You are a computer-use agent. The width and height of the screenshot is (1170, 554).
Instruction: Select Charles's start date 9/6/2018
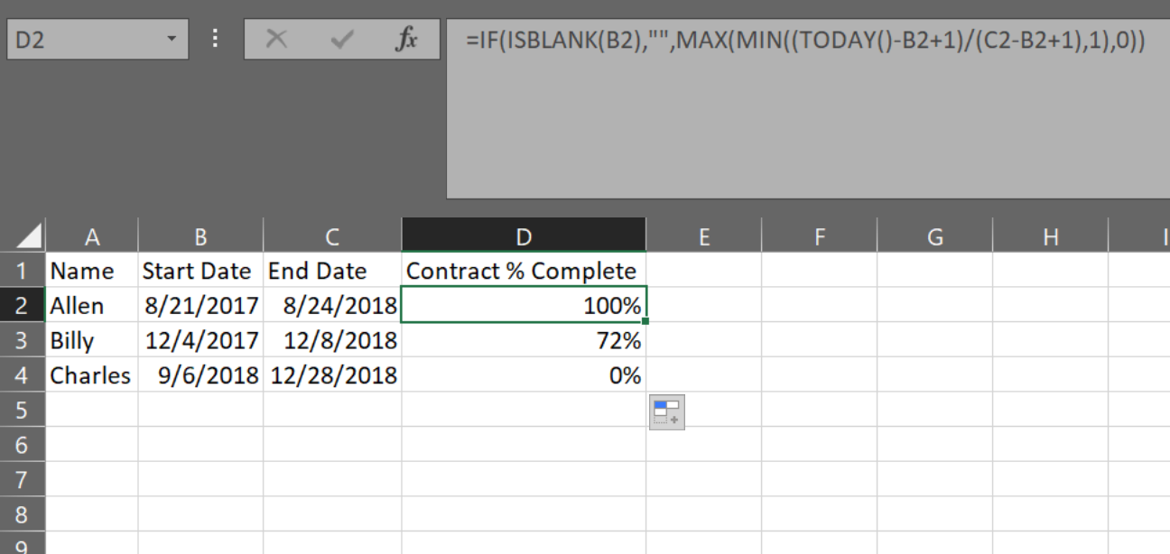(200, 375)
